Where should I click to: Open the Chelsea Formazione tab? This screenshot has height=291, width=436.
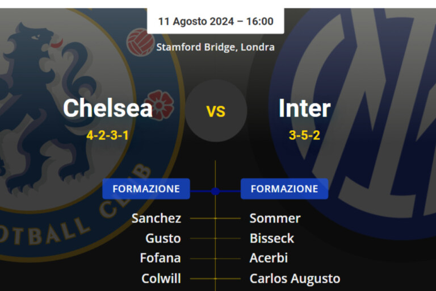[x=146, y=189]
